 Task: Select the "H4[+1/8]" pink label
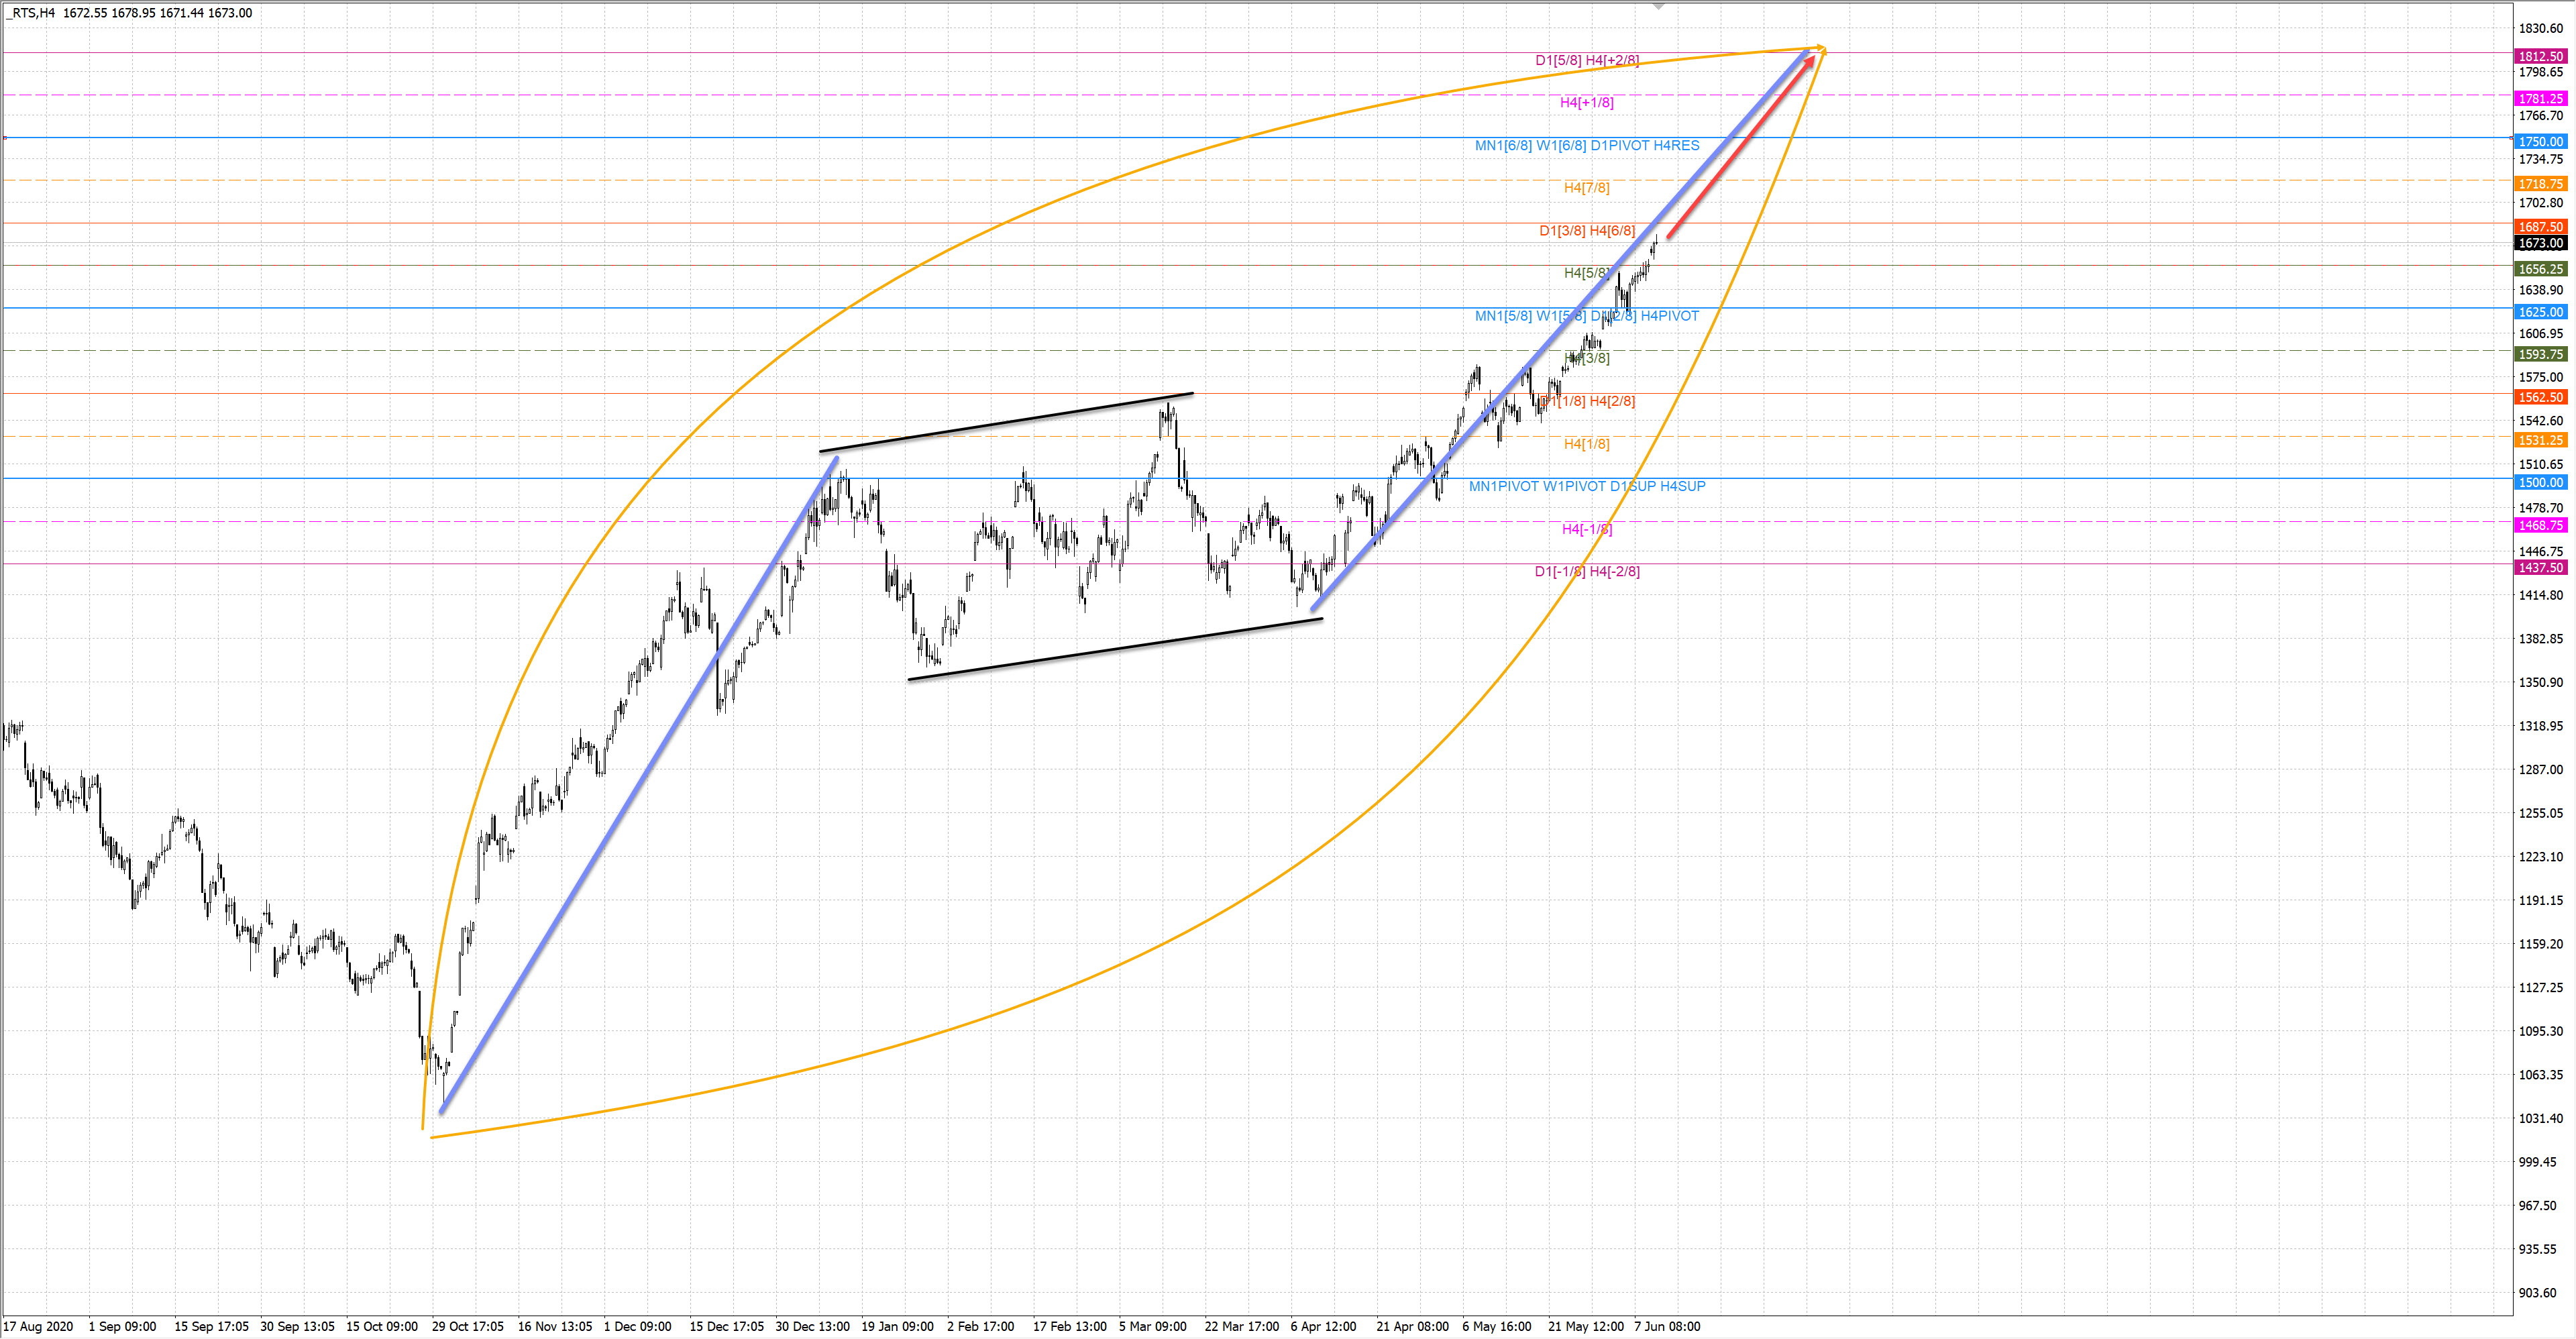coord(1586,102)
